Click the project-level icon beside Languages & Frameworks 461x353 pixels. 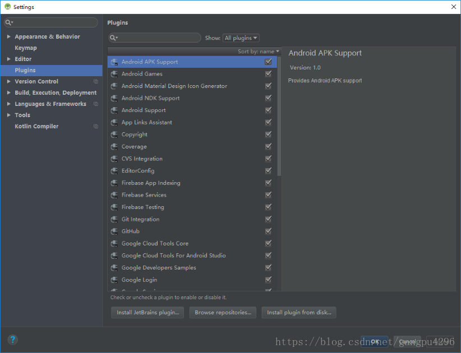[x=96, y=104]
